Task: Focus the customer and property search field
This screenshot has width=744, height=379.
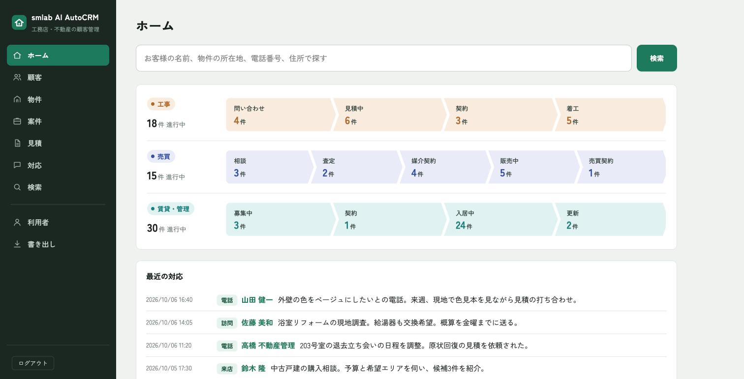Action: 384,58
